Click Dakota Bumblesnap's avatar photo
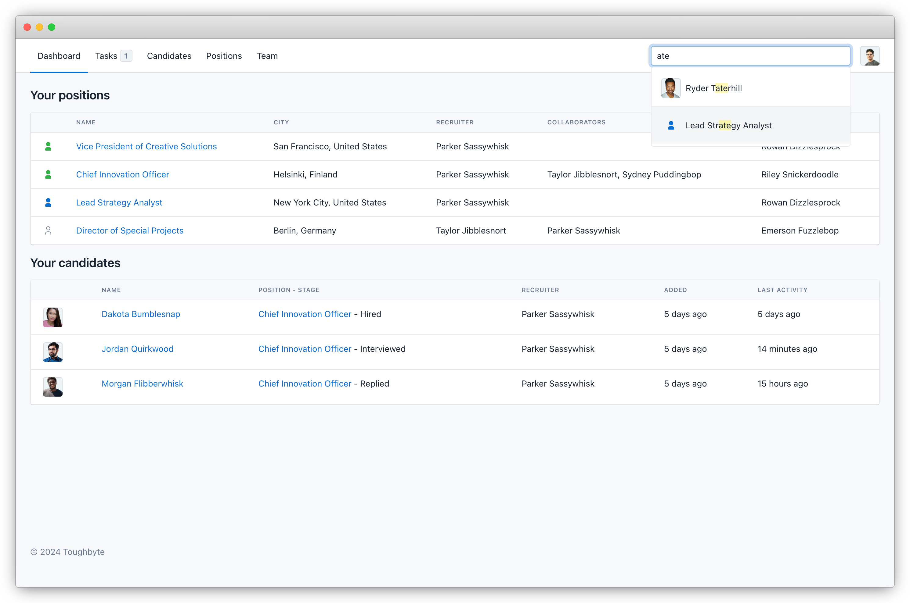The image size is (910, 603). pos(53,317)
